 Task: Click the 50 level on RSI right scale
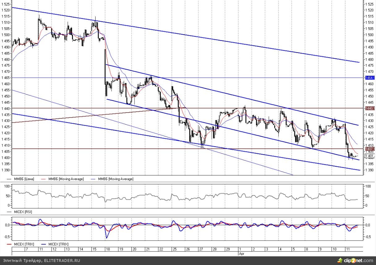tap(368, 196)
